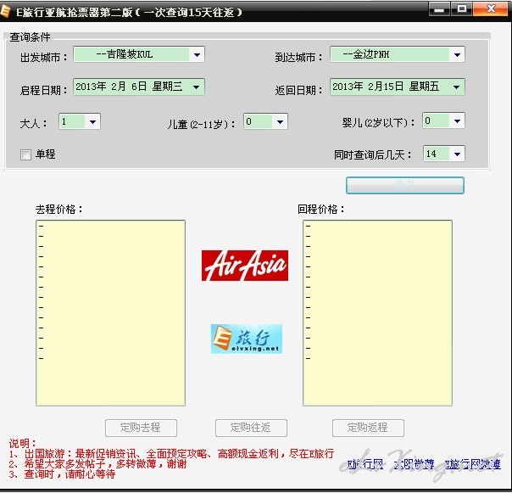Click the app icon in the title bar
The height and width of the screenshot is (493, 512).
point(5,11)
